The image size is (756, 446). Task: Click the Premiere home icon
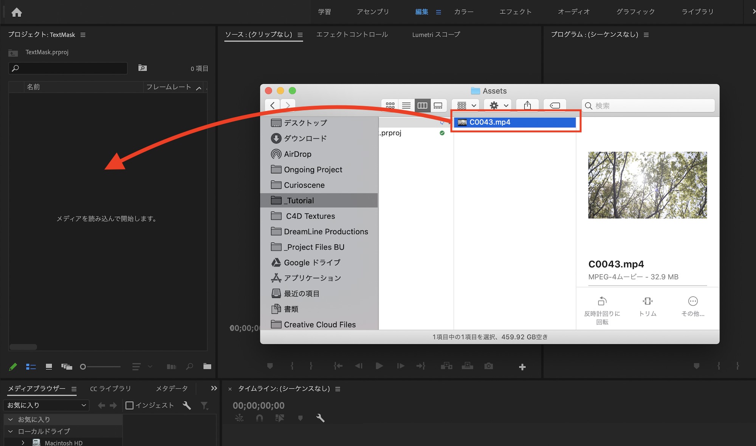17,12
